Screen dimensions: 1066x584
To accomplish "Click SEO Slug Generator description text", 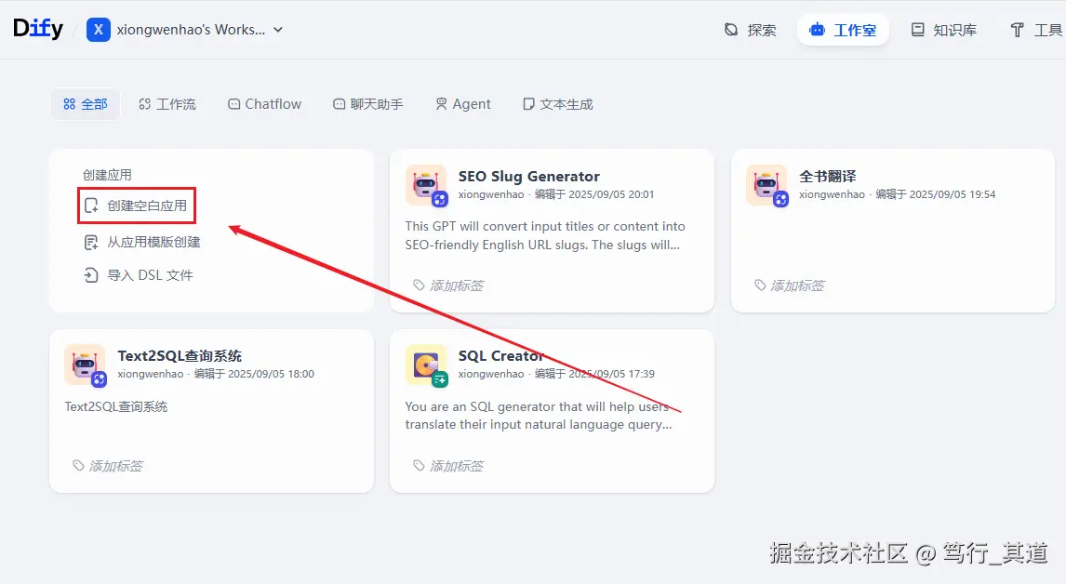I will tap(545, 235).
